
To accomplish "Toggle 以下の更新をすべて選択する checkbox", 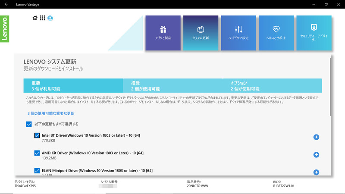I will tap(29, 124).
